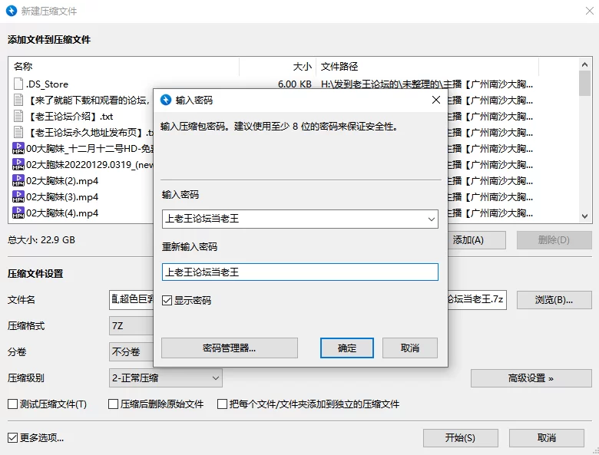Viewport: 599px width, 455px height.
Task: Click file list scrollbar down arrow
Action: (x=584, y=216)
